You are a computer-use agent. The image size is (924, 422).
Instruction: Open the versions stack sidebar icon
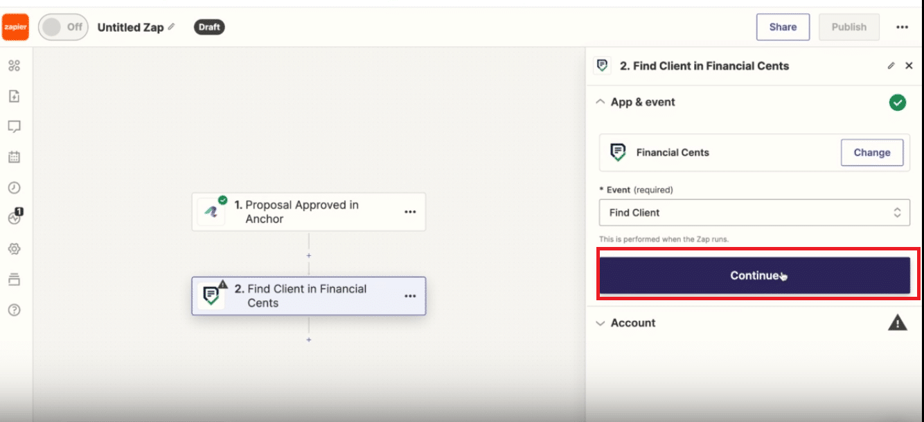click(x=14, y=279)
